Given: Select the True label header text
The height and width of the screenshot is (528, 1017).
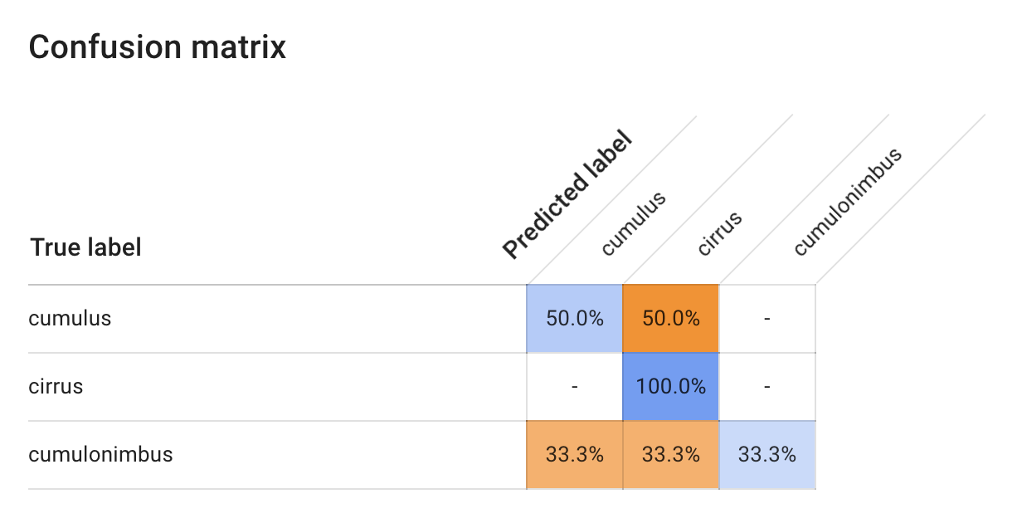Looking at the screenshot, I should point(85,247).
